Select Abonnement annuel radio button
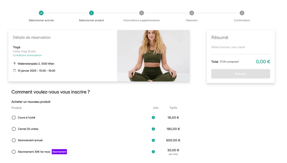287x163 pixels. [x=13, y=140]
